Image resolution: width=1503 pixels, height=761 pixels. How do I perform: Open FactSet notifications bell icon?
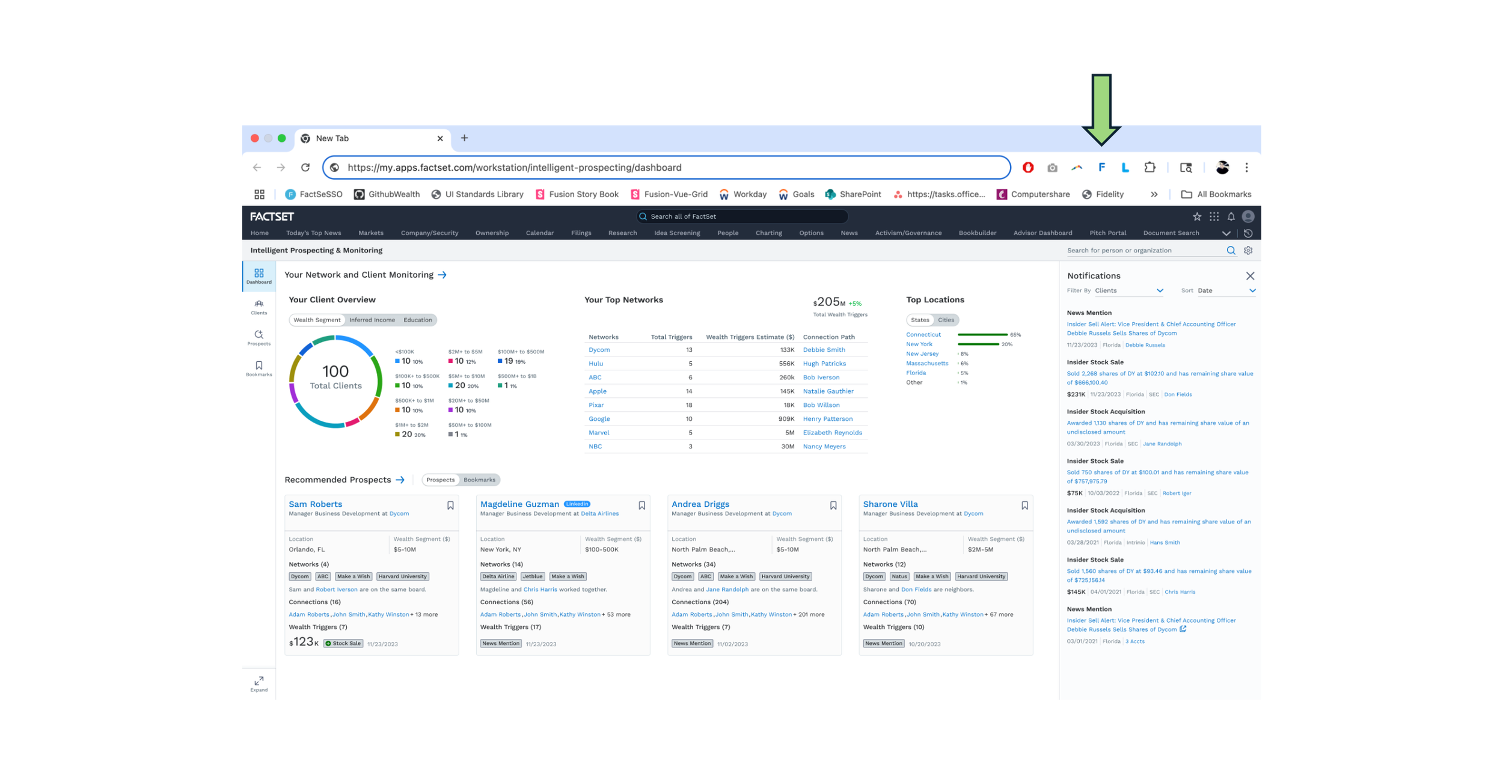pyautogui.click(x=1231, y=216)
